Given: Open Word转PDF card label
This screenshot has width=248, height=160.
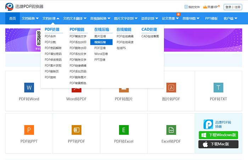Looking at the screenshot, I should 77,99.
